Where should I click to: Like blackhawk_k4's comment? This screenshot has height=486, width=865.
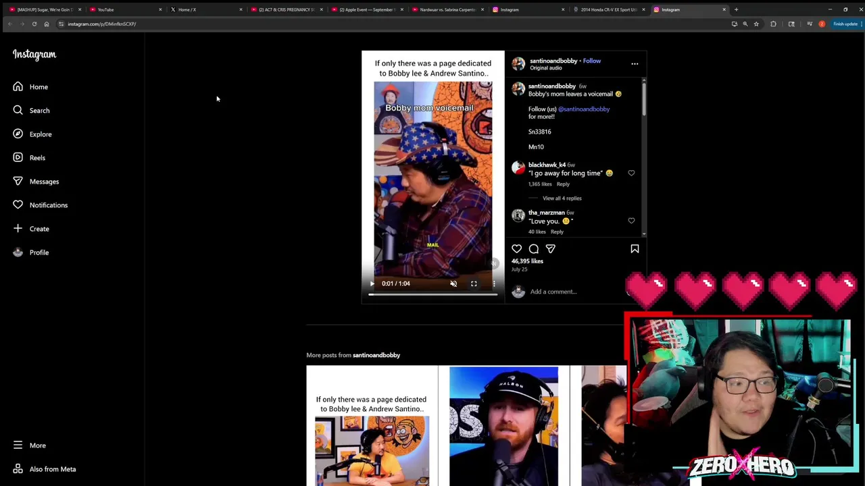click(631, 173)
